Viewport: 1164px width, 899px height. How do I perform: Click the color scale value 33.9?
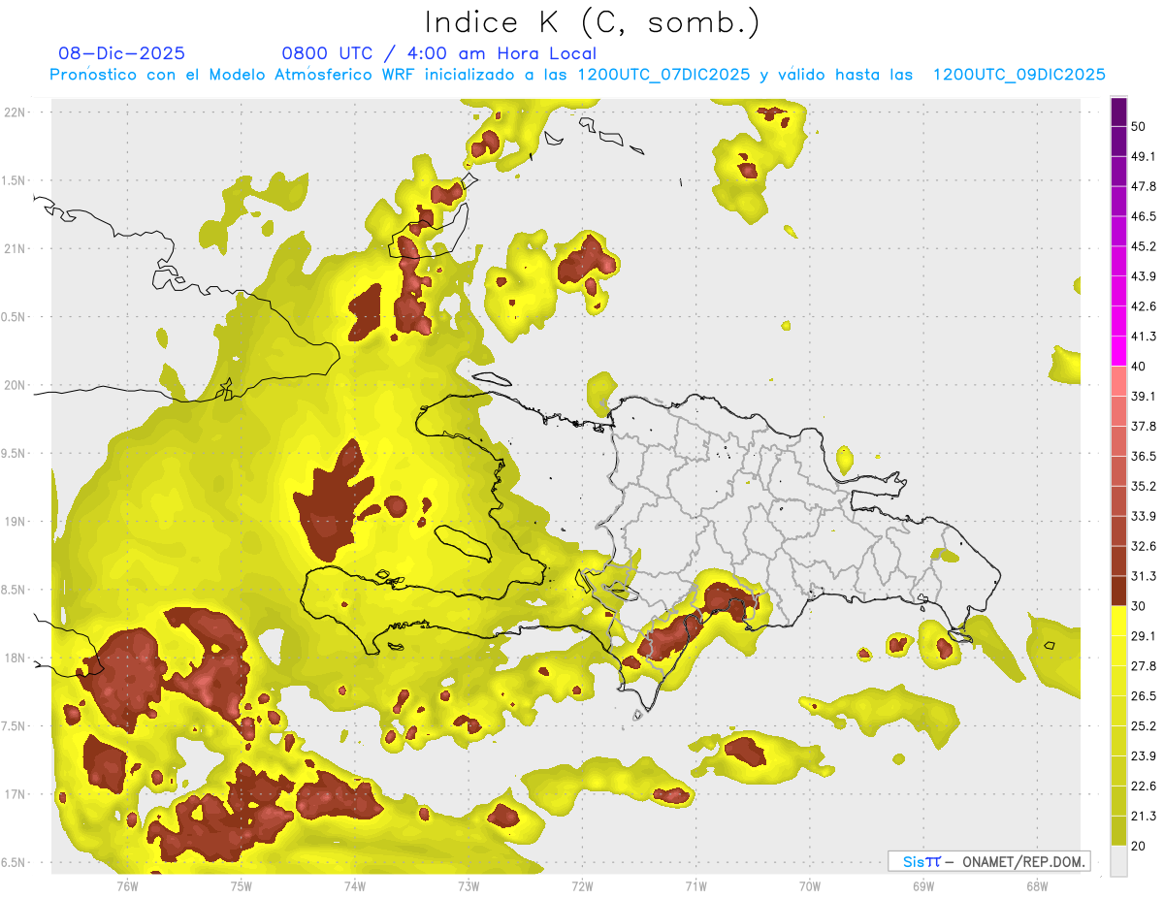[1143, 516]
